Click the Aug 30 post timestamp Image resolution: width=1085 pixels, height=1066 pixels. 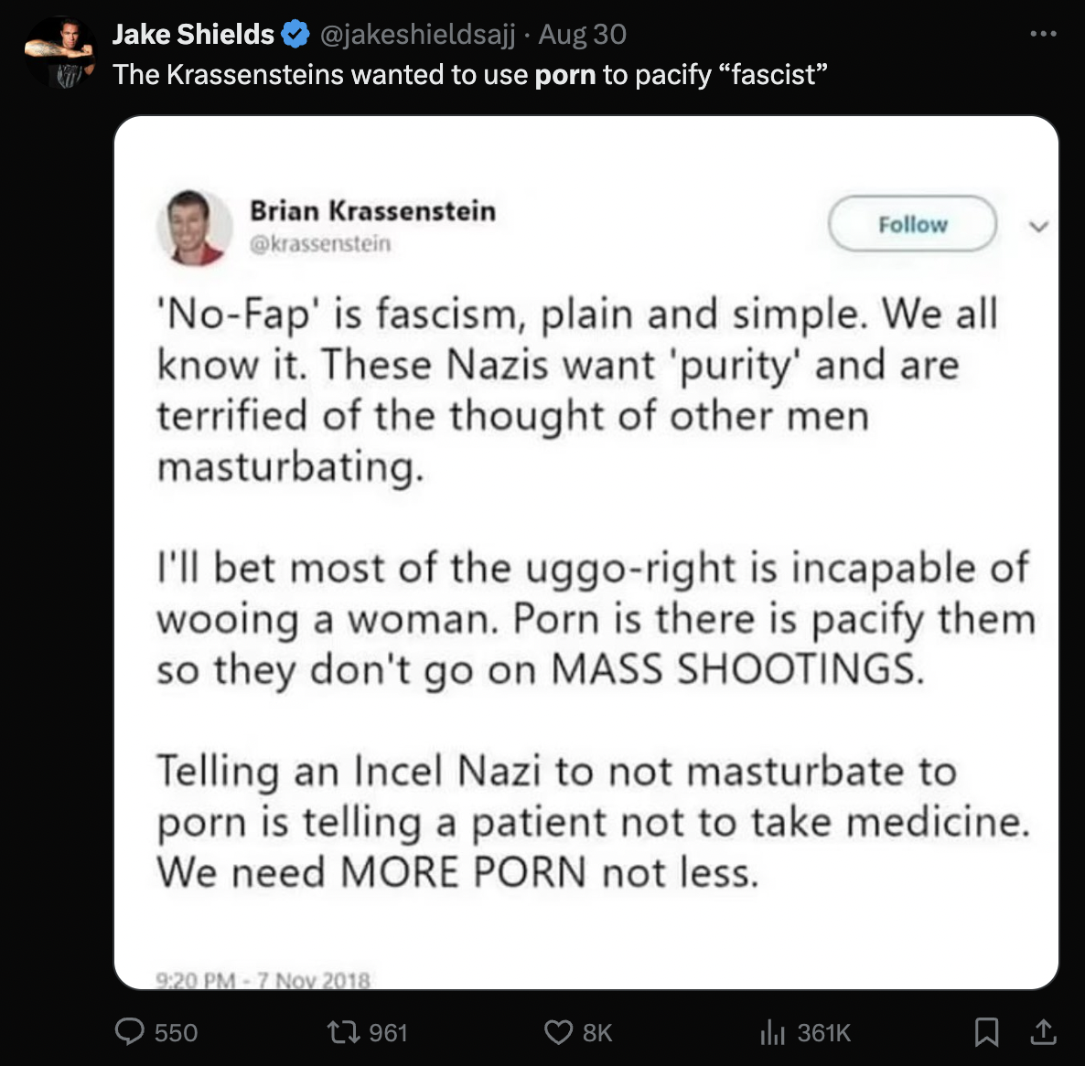[x=582, y=35]
